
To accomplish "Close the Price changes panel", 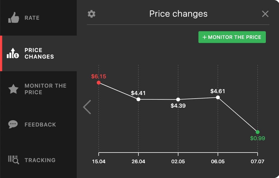I will [x=265, y=14].
